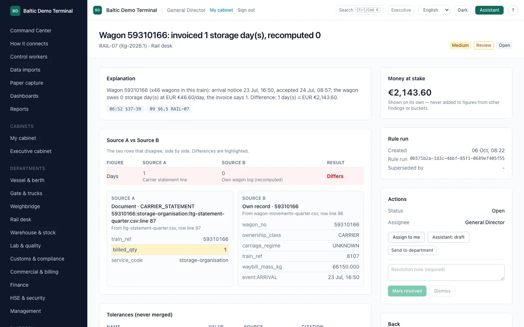The height and width of the screenshot is (327, 524).
Task: Open Reports in the sidebar
Action: pyautogui.click(x=19, y=109)
